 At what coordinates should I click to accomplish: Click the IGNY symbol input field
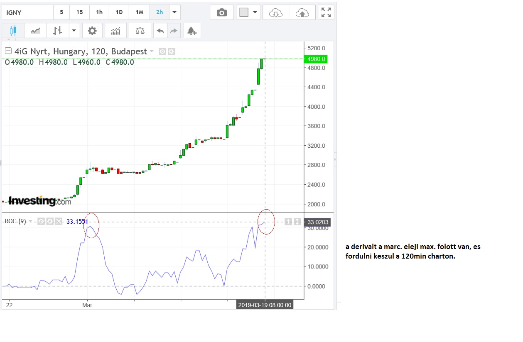click(x=28, y=12)
